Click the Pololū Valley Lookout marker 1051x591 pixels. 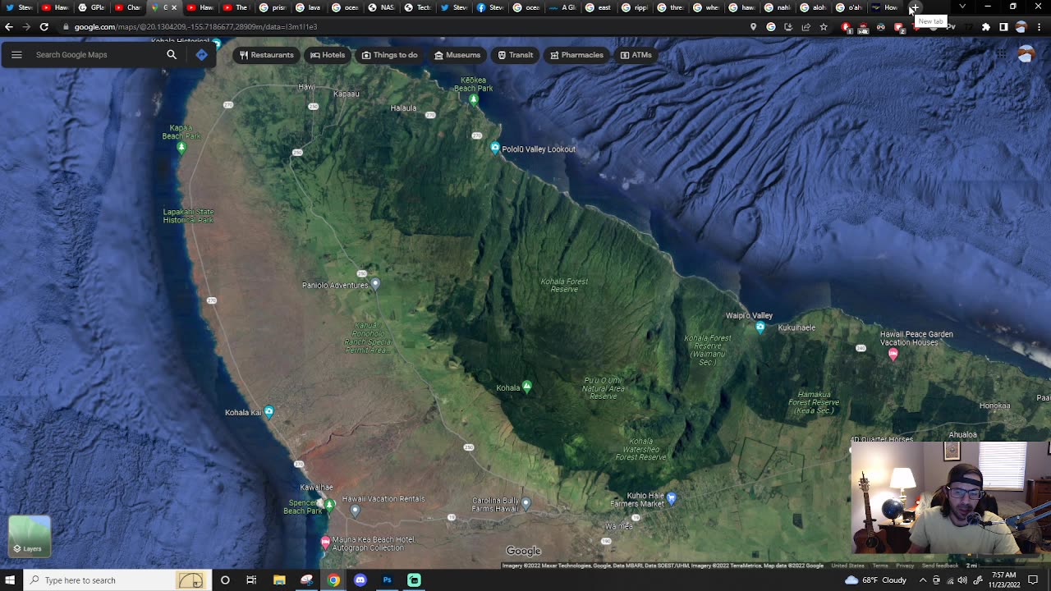494,148
